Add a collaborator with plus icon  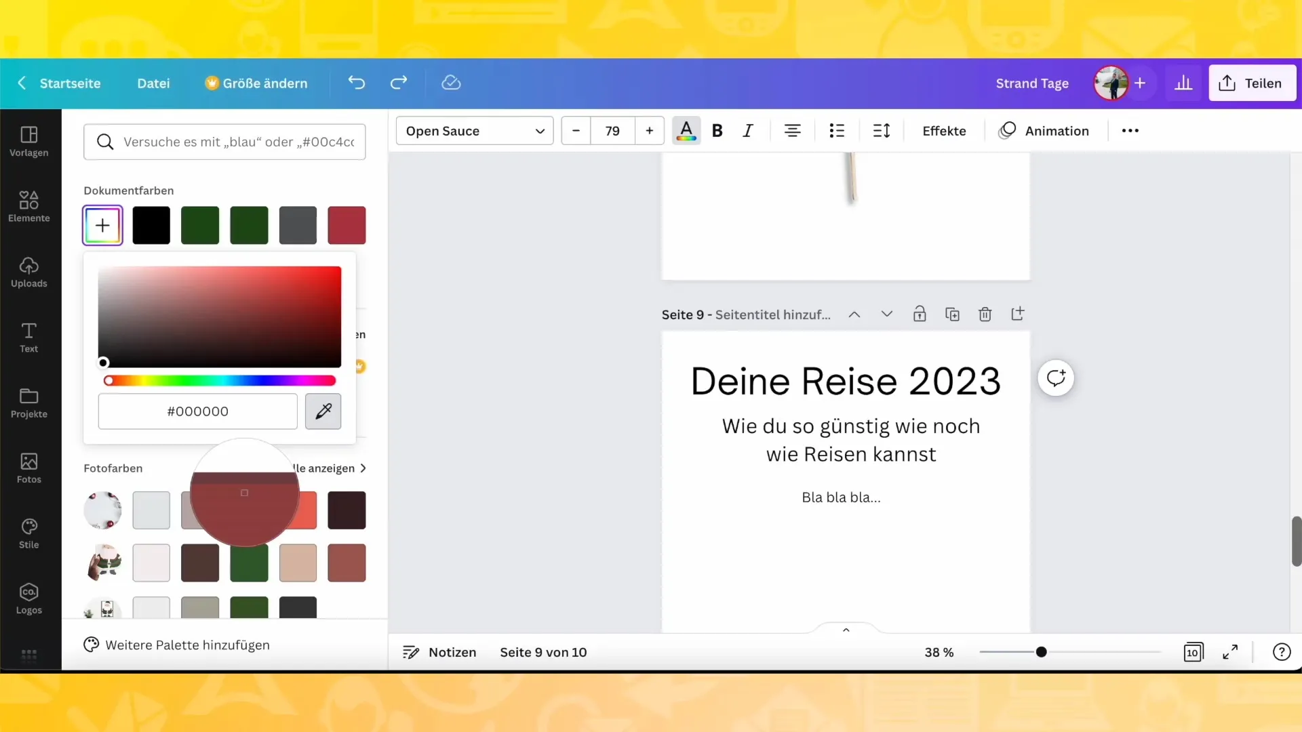point(1140,83)
